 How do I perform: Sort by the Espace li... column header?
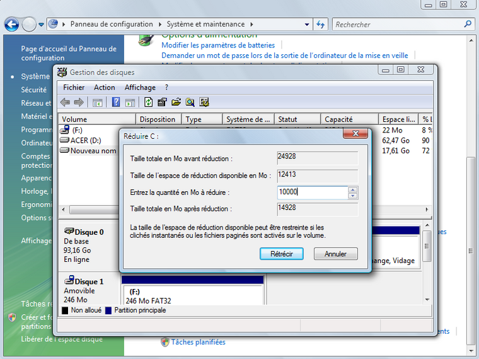[x=398, y=119]
